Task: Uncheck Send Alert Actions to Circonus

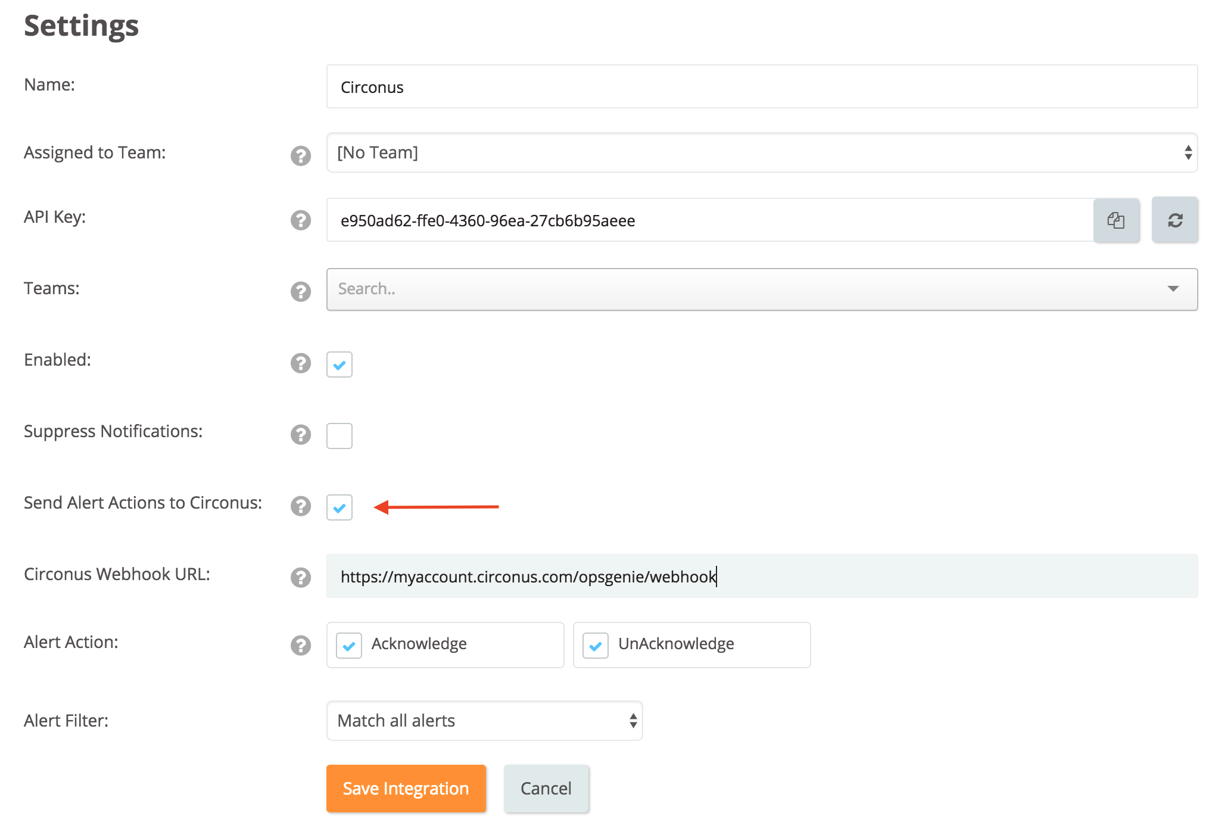Action: pos(339,507)
